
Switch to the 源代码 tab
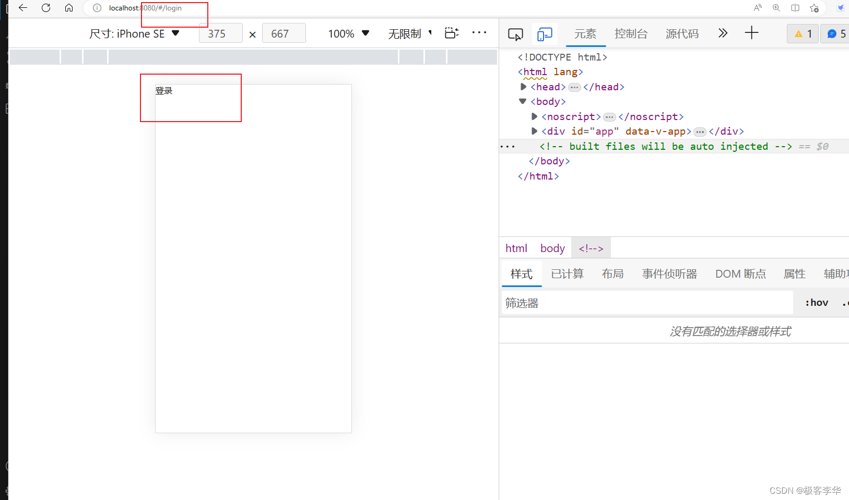point(682,34)
